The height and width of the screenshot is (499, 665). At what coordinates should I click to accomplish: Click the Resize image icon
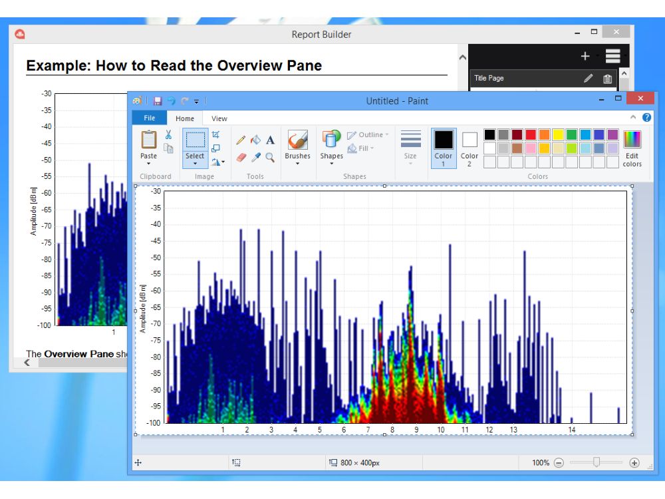pos(215,148)
